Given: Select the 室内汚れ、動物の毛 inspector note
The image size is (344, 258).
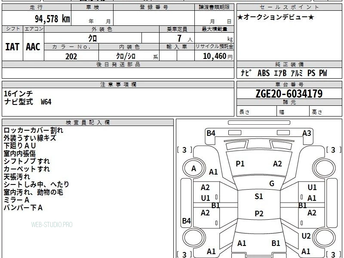Looking at the screenshot, I should coord(34,192).
